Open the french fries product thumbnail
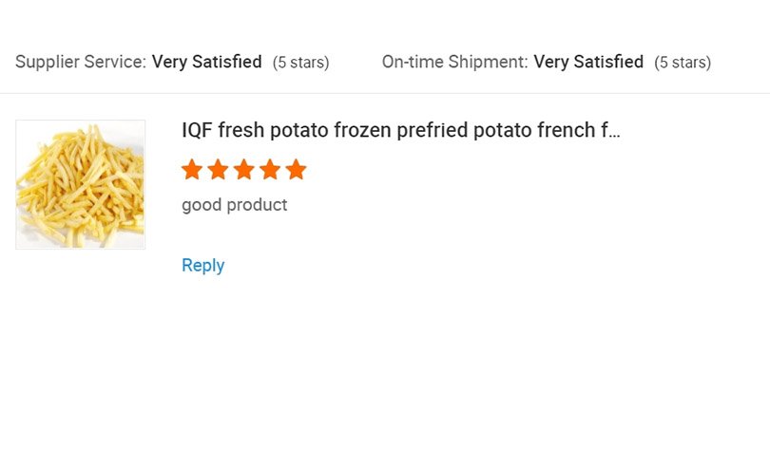The height and width of the screenshot is (465, 770). (81, 185)
